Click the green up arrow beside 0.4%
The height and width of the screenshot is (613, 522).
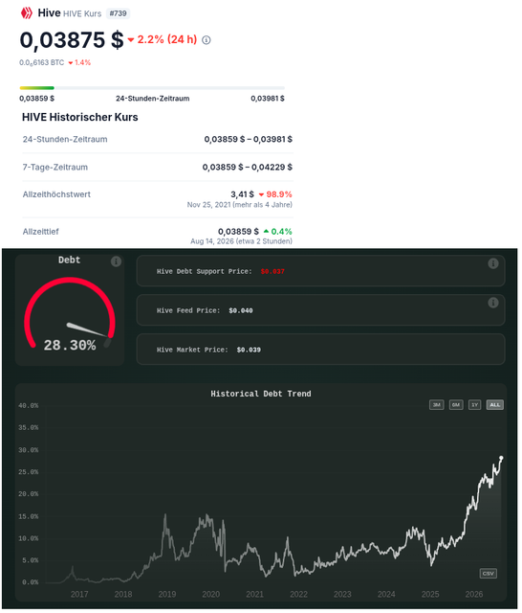pyautogui.click(x=266, y=231)
